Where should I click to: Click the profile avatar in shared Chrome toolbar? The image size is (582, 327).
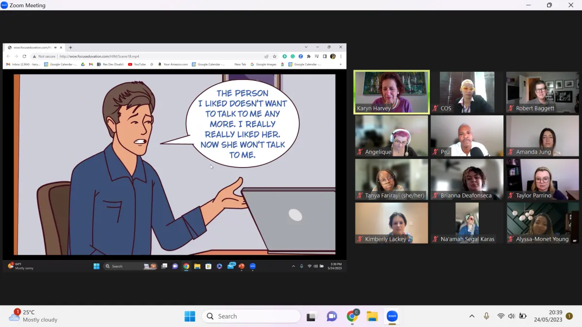333,56
